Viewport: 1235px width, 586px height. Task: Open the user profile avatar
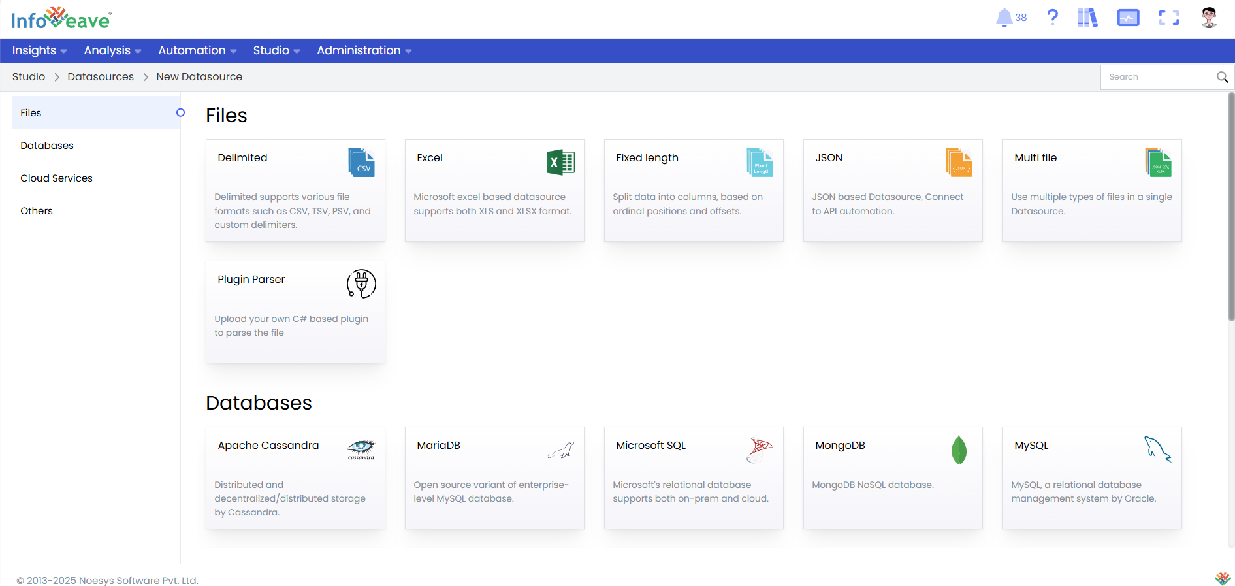(x=1209, y=18)
